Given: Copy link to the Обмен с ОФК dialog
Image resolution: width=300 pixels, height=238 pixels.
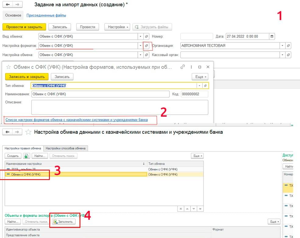Looking at the screenshot, I should click(182, 67).
